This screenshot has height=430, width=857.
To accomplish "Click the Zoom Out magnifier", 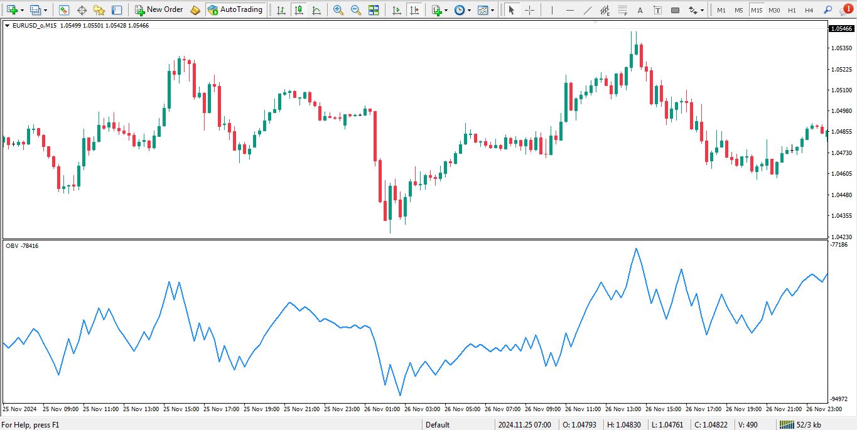I will click(x=356, y=10).
